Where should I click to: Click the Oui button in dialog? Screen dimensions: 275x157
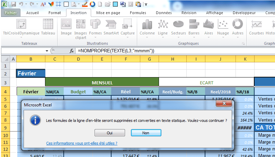[x=109, y=133]
